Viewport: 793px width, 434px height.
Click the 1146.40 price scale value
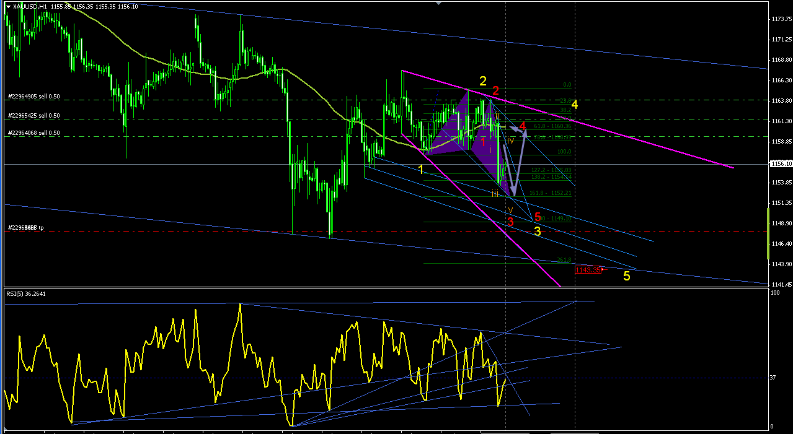pos(782,244)
